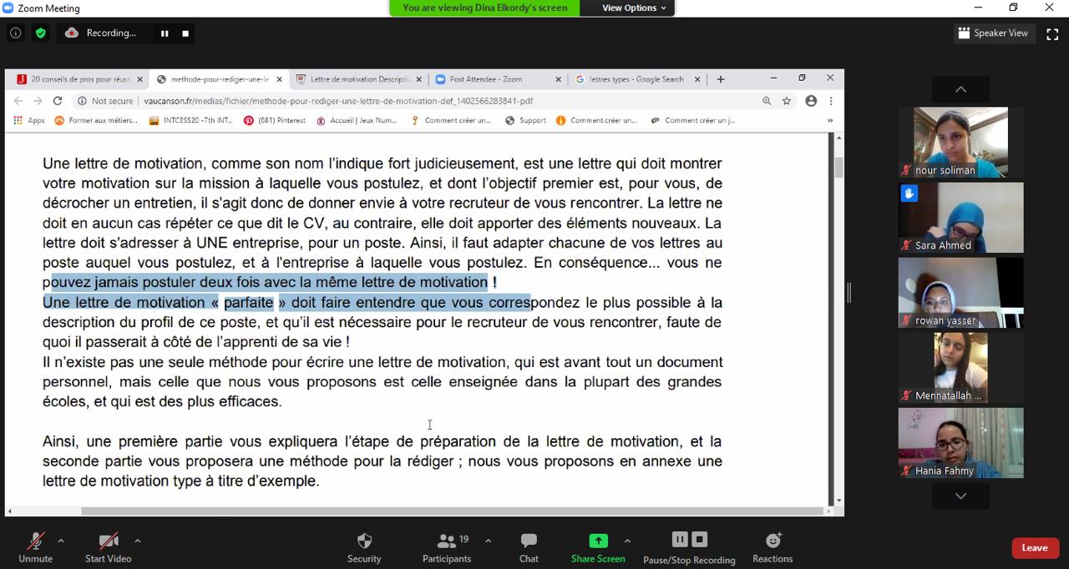Open the Reactions menu
This screenshot has height=569, width=1069.
(773, 541)
